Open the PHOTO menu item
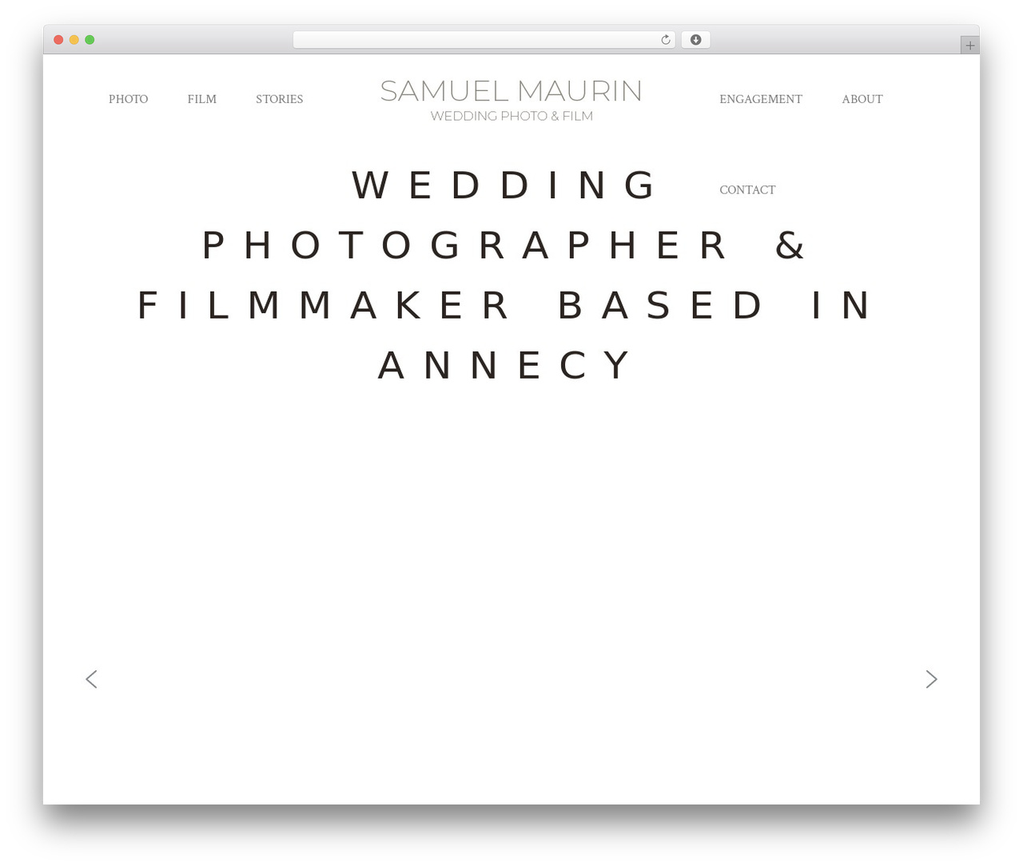 click(128, 99)
